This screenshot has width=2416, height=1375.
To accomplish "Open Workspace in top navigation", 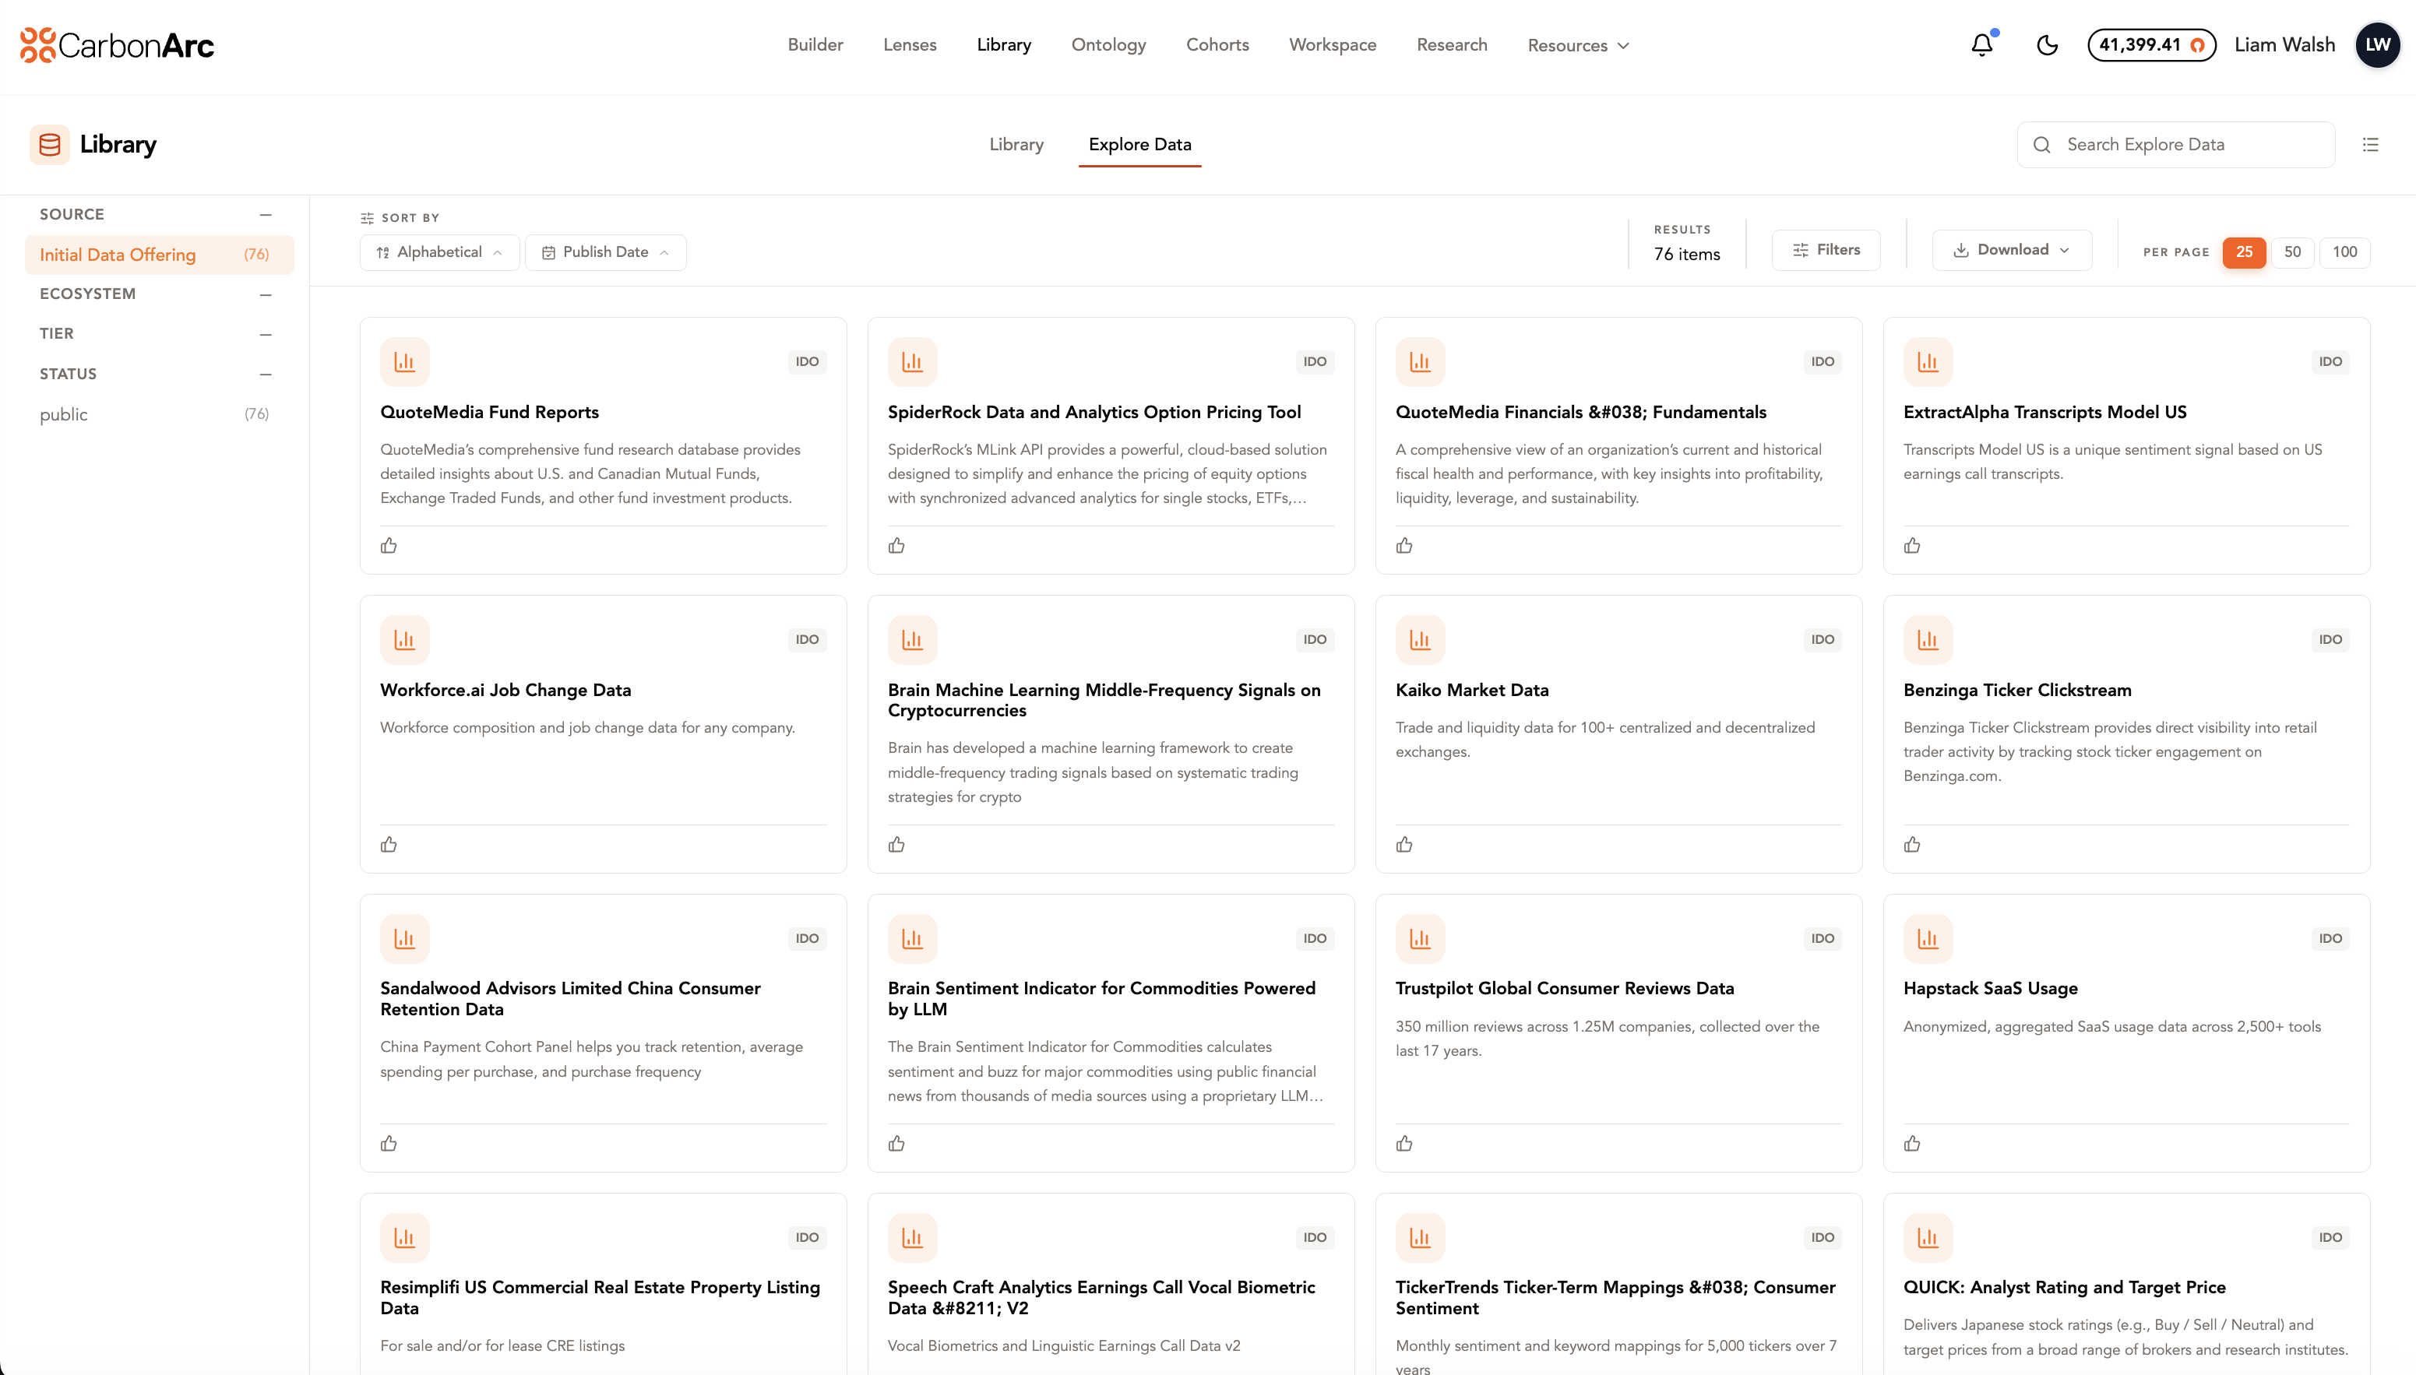I will (x=1332, y=44).
